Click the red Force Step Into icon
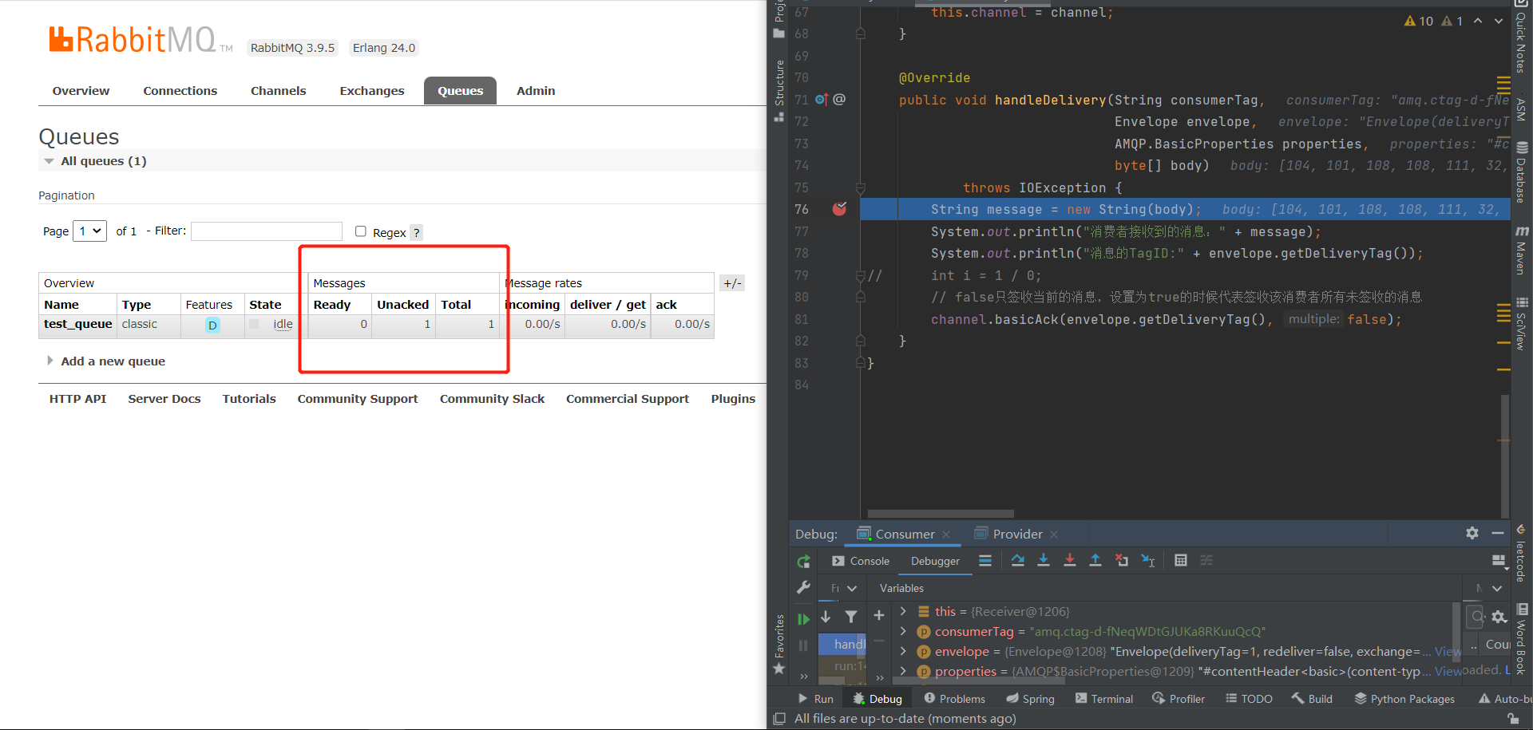The image size is (1533, 730). 1070,561
